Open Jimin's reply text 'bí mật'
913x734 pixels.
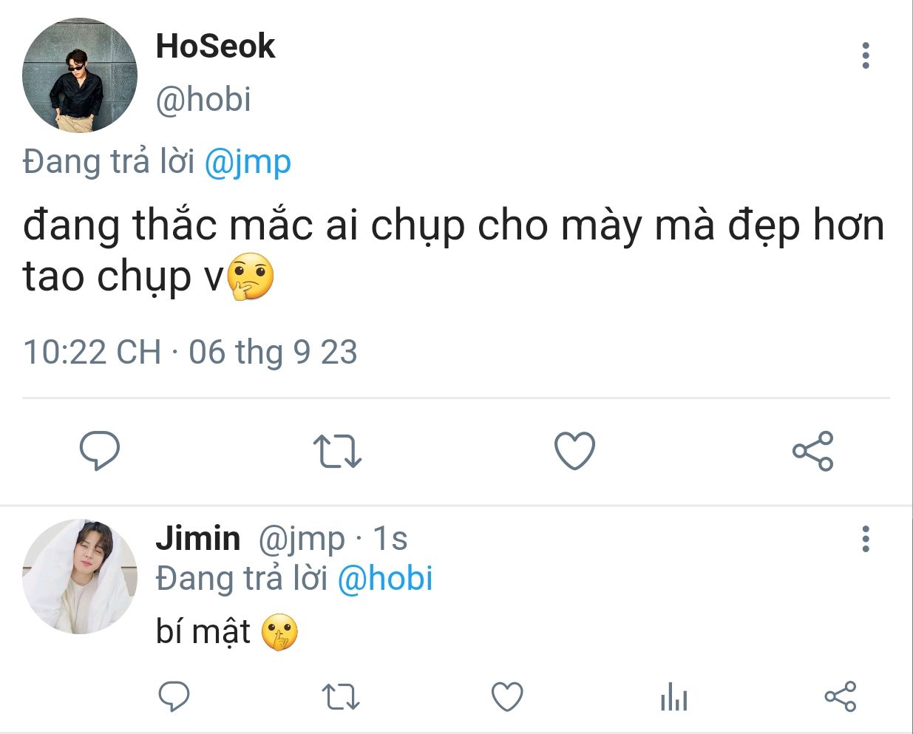[203, 632]
